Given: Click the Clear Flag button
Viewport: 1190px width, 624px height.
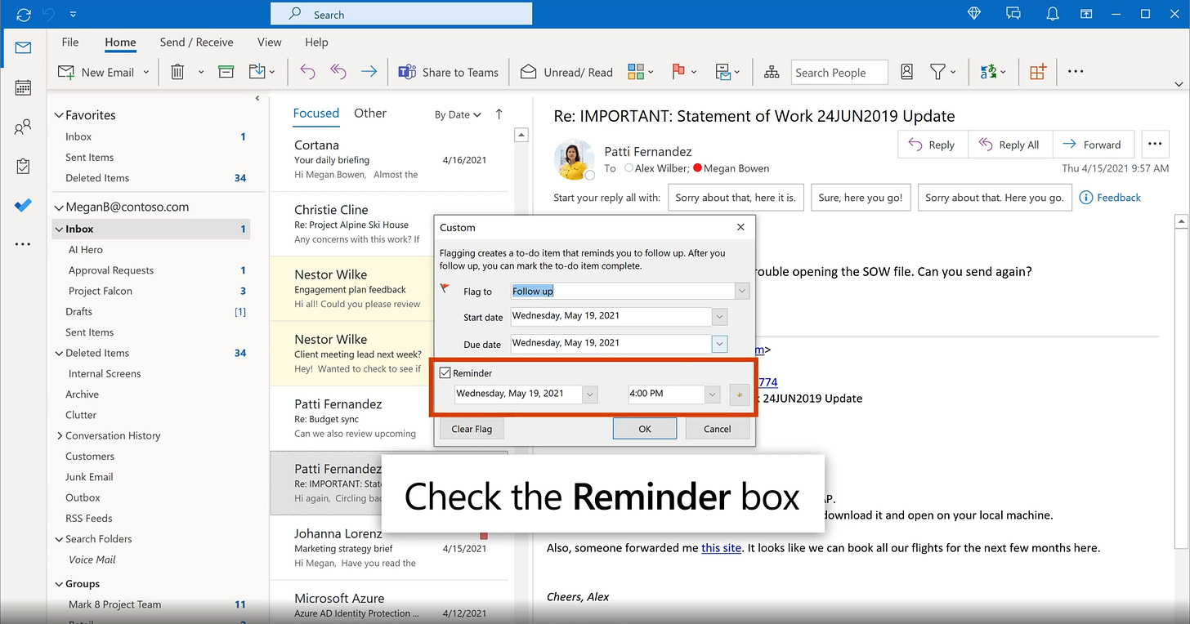Looking at the screenshot, I should [x=472, y=429].
